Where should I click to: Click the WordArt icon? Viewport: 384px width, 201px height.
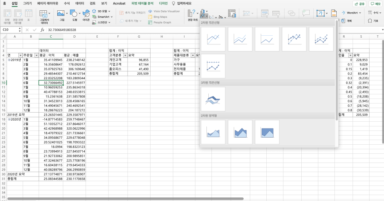[343, 13]
